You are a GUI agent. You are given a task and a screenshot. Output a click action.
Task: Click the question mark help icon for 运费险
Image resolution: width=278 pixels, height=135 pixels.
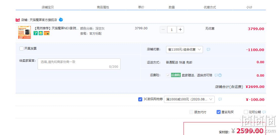click(220, 75)
